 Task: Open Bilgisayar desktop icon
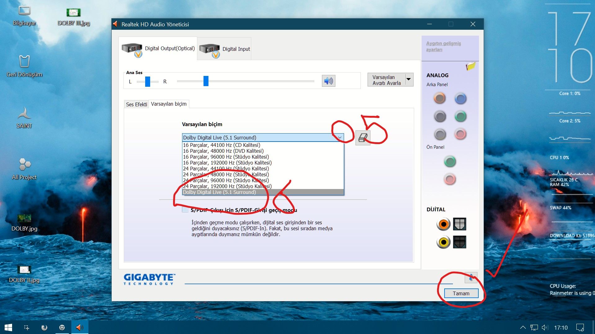(x=24, y=15)
